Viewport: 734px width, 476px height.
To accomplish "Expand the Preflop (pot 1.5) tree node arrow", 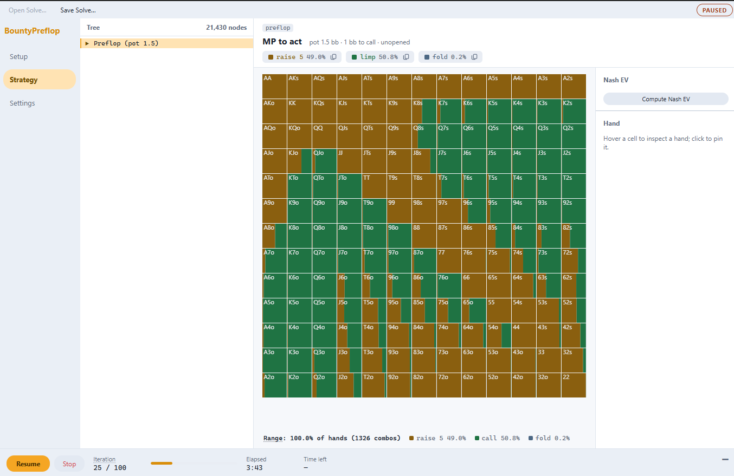I will tap(87, 43).
